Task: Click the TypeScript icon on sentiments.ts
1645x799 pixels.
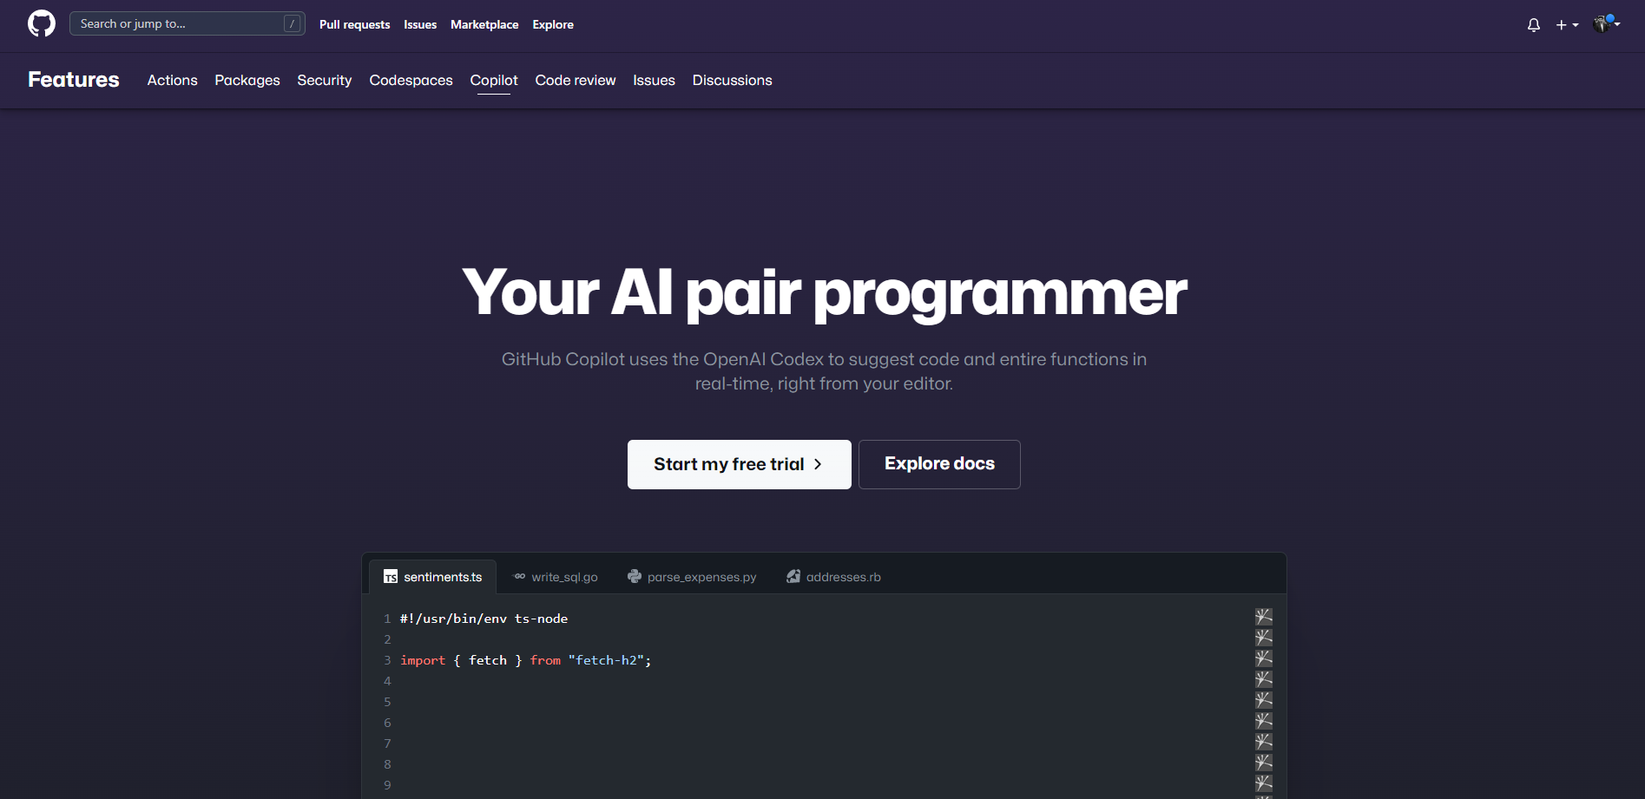Action: point(391,577)
